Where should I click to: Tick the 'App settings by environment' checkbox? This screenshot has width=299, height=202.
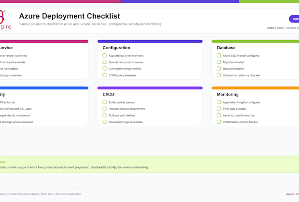(105, 55)
